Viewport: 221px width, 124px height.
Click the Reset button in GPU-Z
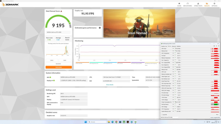point(217,115)
